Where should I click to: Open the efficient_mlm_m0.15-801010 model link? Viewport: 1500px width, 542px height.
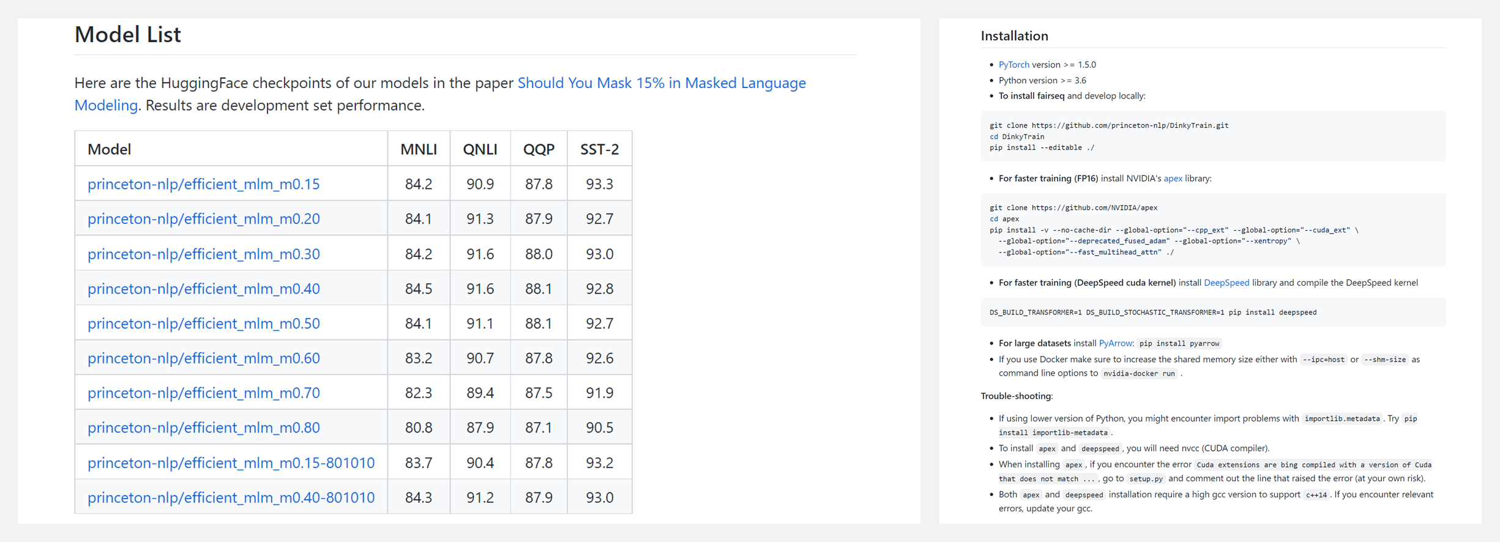click(x=231, y=463)
